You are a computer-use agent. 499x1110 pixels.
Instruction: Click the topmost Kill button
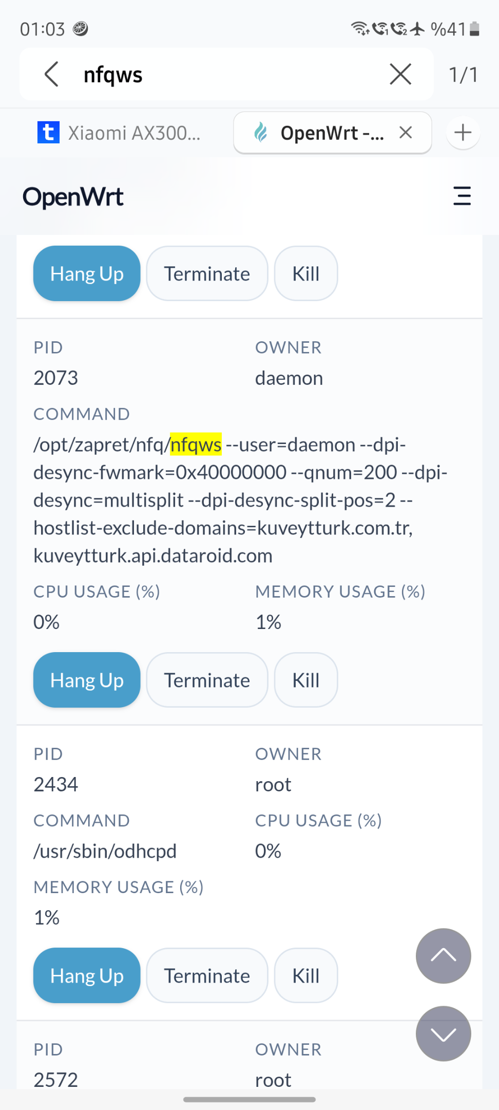coord(306,273)
